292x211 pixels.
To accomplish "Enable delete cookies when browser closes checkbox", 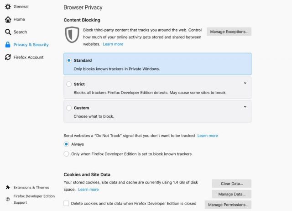I will pos(67,203).
